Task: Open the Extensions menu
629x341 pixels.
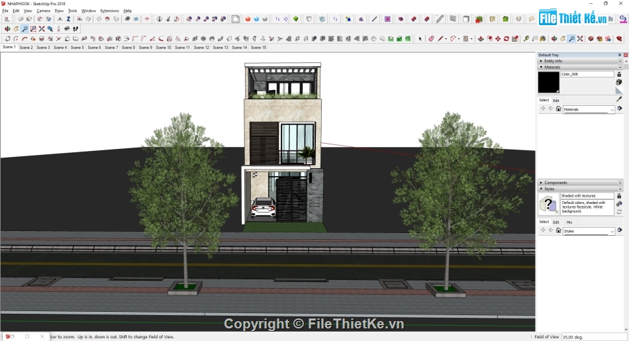Action: pyautogui.click(x=109, y=11)
